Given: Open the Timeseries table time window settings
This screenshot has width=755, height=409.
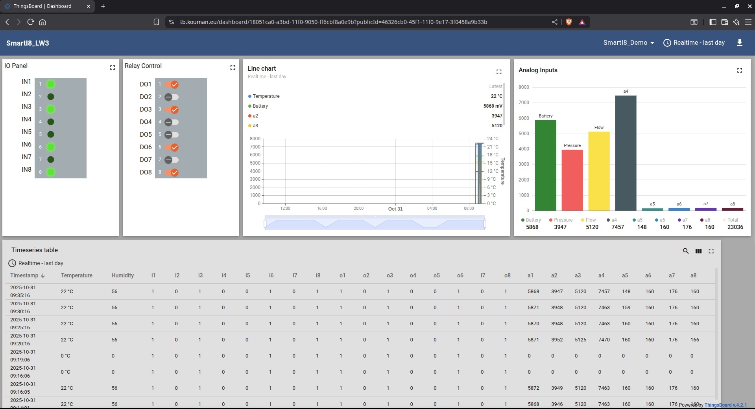Looking at the screenshot, I should coord(37,263).
